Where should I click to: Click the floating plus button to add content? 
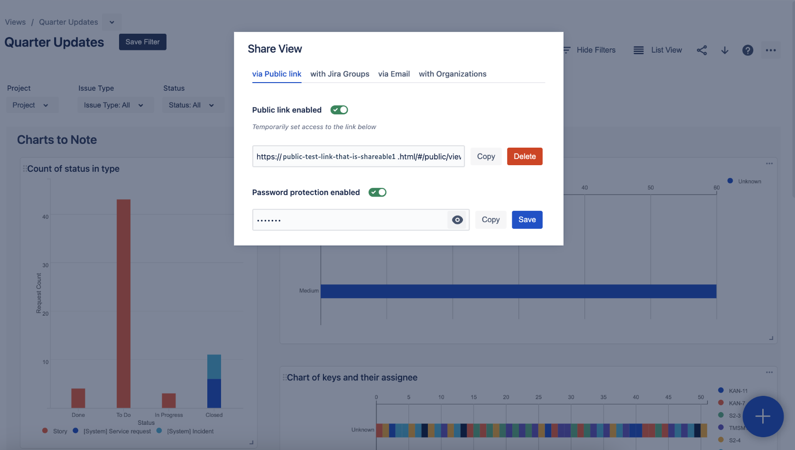(x=763, y=417)
